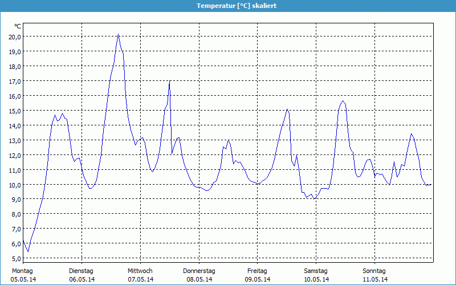Click the 10,0 y-axis label
Image resolution: width=456 pixels, height=285 pixels.
coord(14,185)
